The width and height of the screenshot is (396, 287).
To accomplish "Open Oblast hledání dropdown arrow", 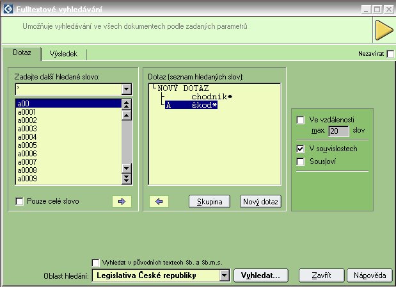I will click(225, 275).
